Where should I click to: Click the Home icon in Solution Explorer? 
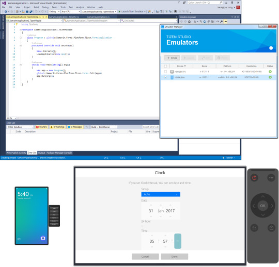pos(189,22)
